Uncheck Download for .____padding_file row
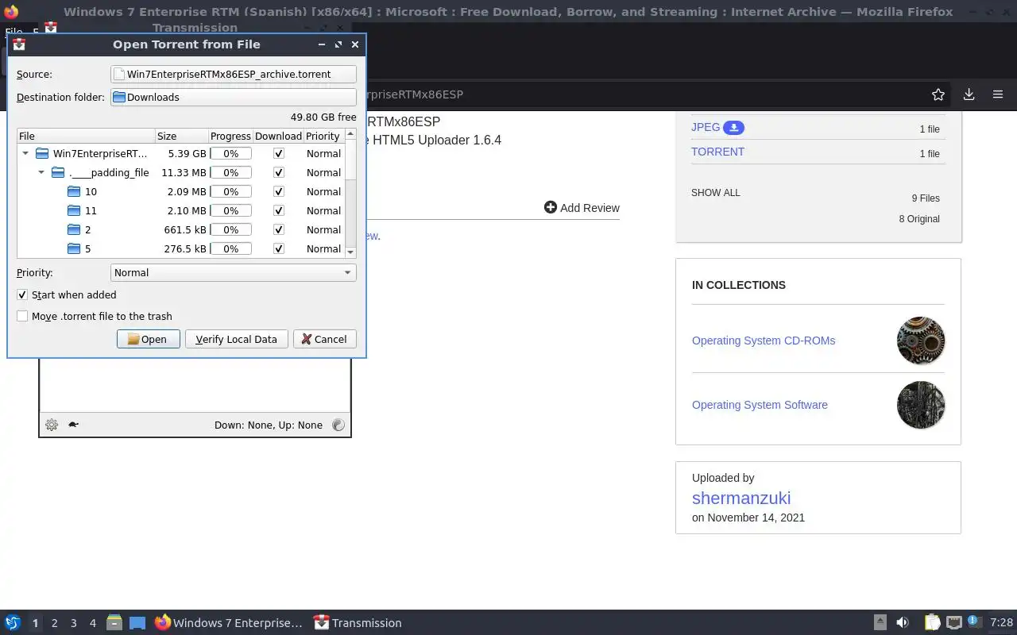Image resolution: width=1017 pixels, height=635 pixels. (278, 172)
